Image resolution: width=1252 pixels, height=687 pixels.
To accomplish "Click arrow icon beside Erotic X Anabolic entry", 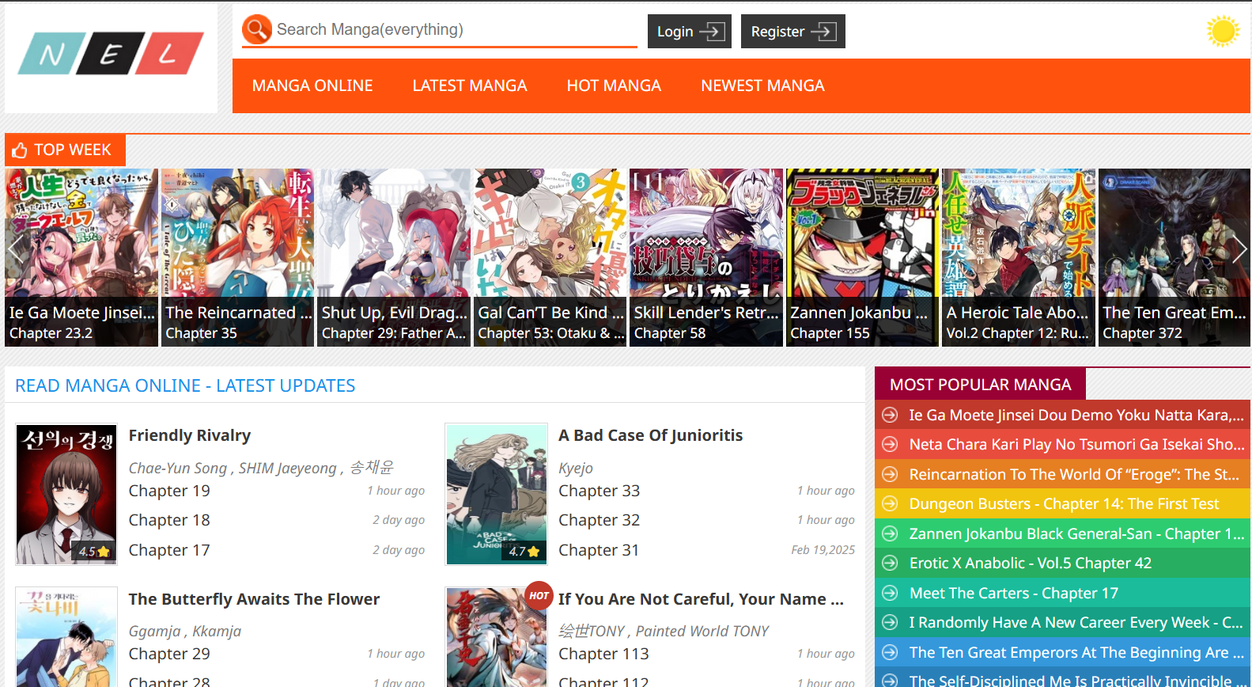I will [x=890, y=563].
